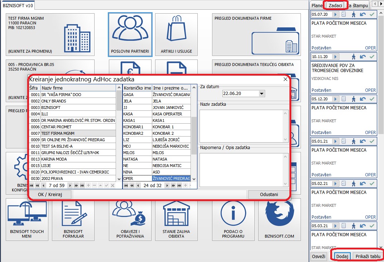Open list icon on the 05.12.20 task
The image size is (384, 262).
tap(344, 99)
